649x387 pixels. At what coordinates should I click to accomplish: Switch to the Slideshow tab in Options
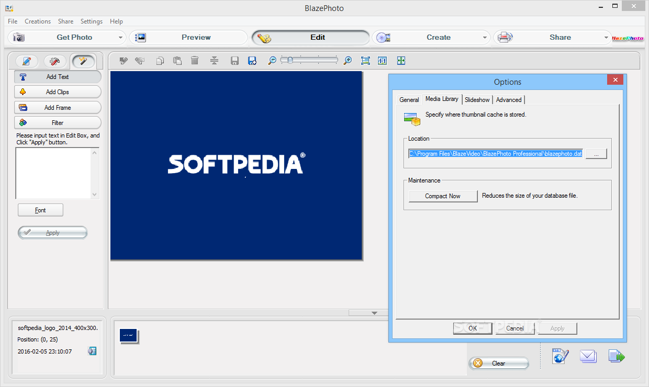pos(477,100)
